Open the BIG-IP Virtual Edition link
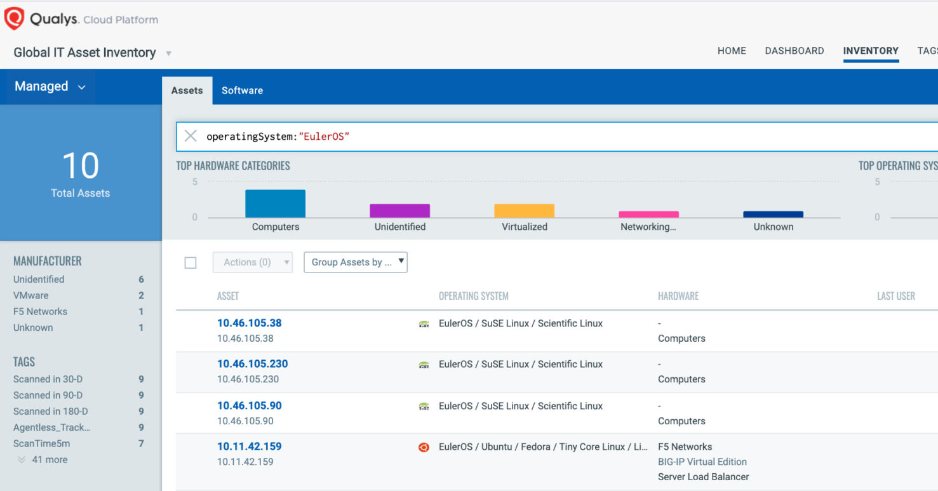The height and width of the screenshot is (491, 938). point(702,461)
